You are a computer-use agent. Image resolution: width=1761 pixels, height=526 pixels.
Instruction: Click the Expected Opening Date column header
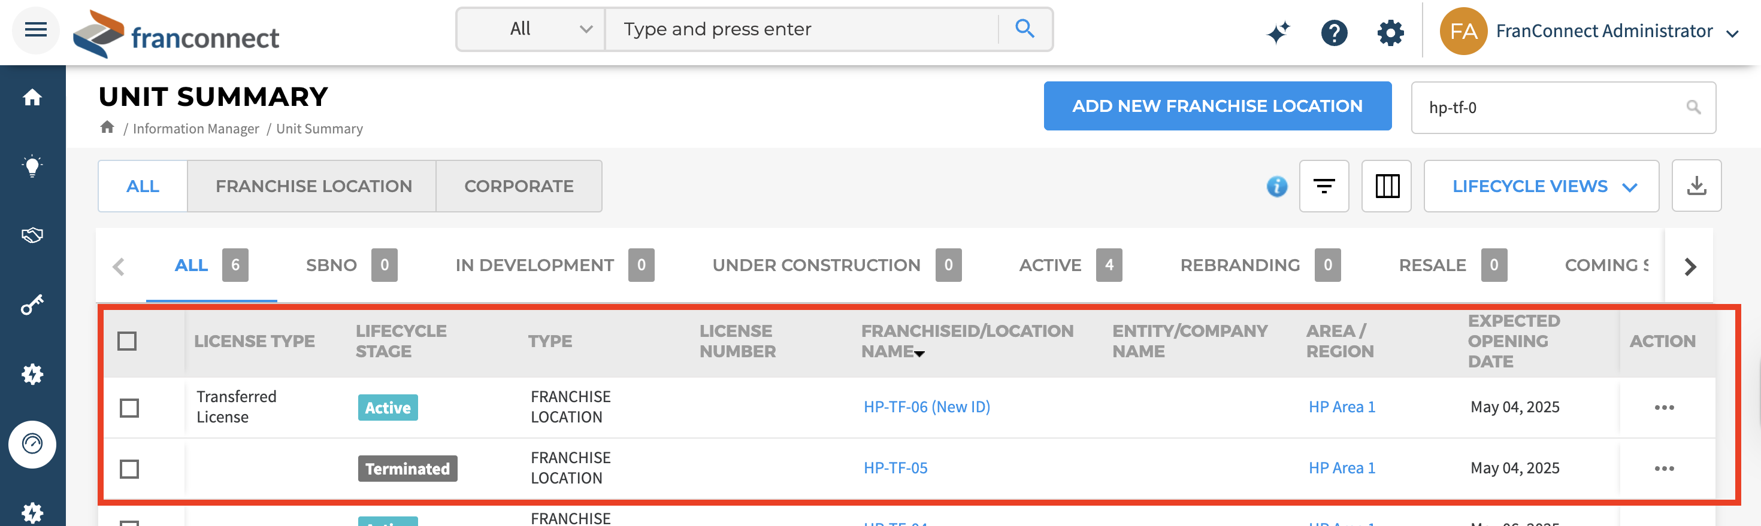(x=1514, y=341)
